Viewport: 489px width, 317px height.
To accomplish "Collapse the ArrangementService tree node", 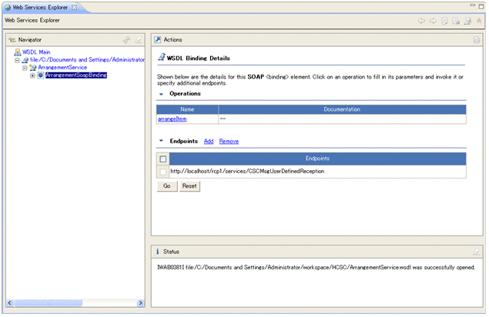I will 25,68.
